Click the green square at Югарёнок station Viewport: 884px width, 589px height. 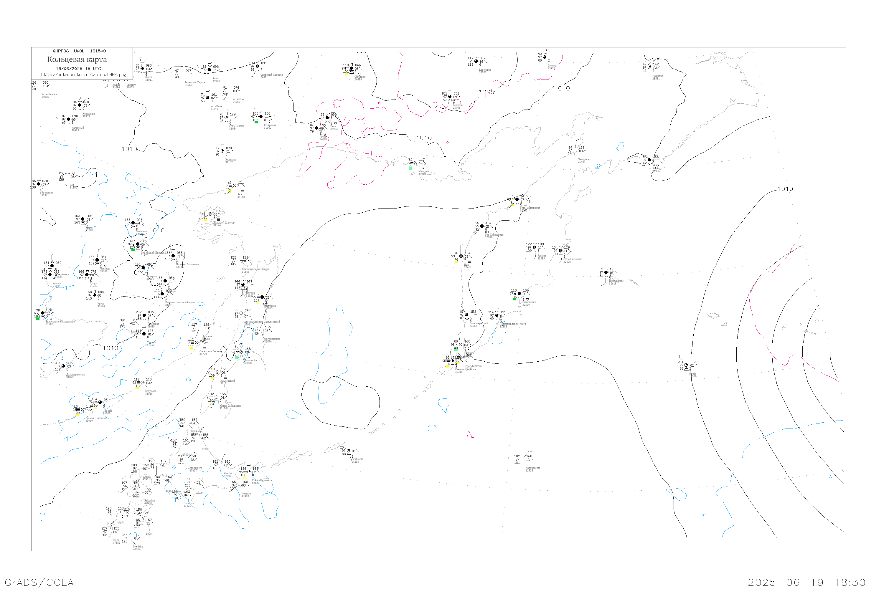pos(256,122)
